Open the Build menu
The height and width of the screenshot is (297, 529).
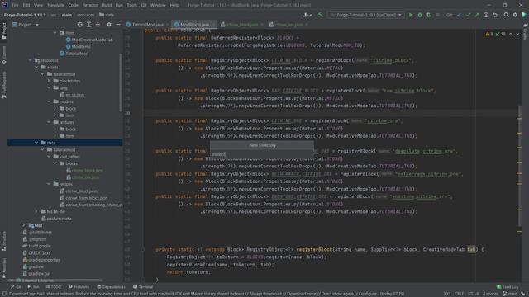click(107, 5)
